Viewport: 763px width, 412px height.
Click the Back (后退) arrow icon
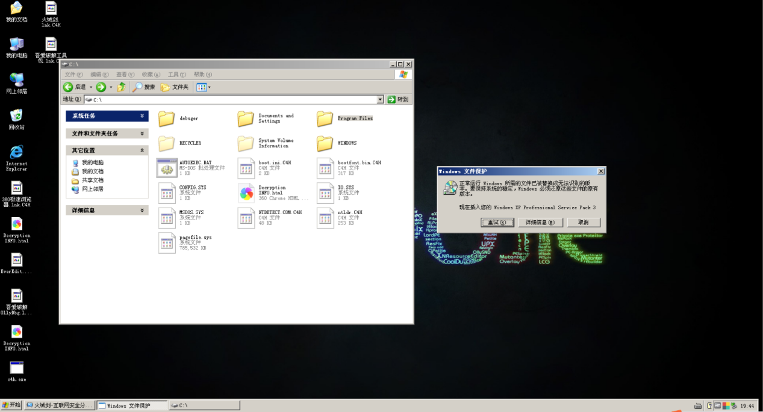69,87
